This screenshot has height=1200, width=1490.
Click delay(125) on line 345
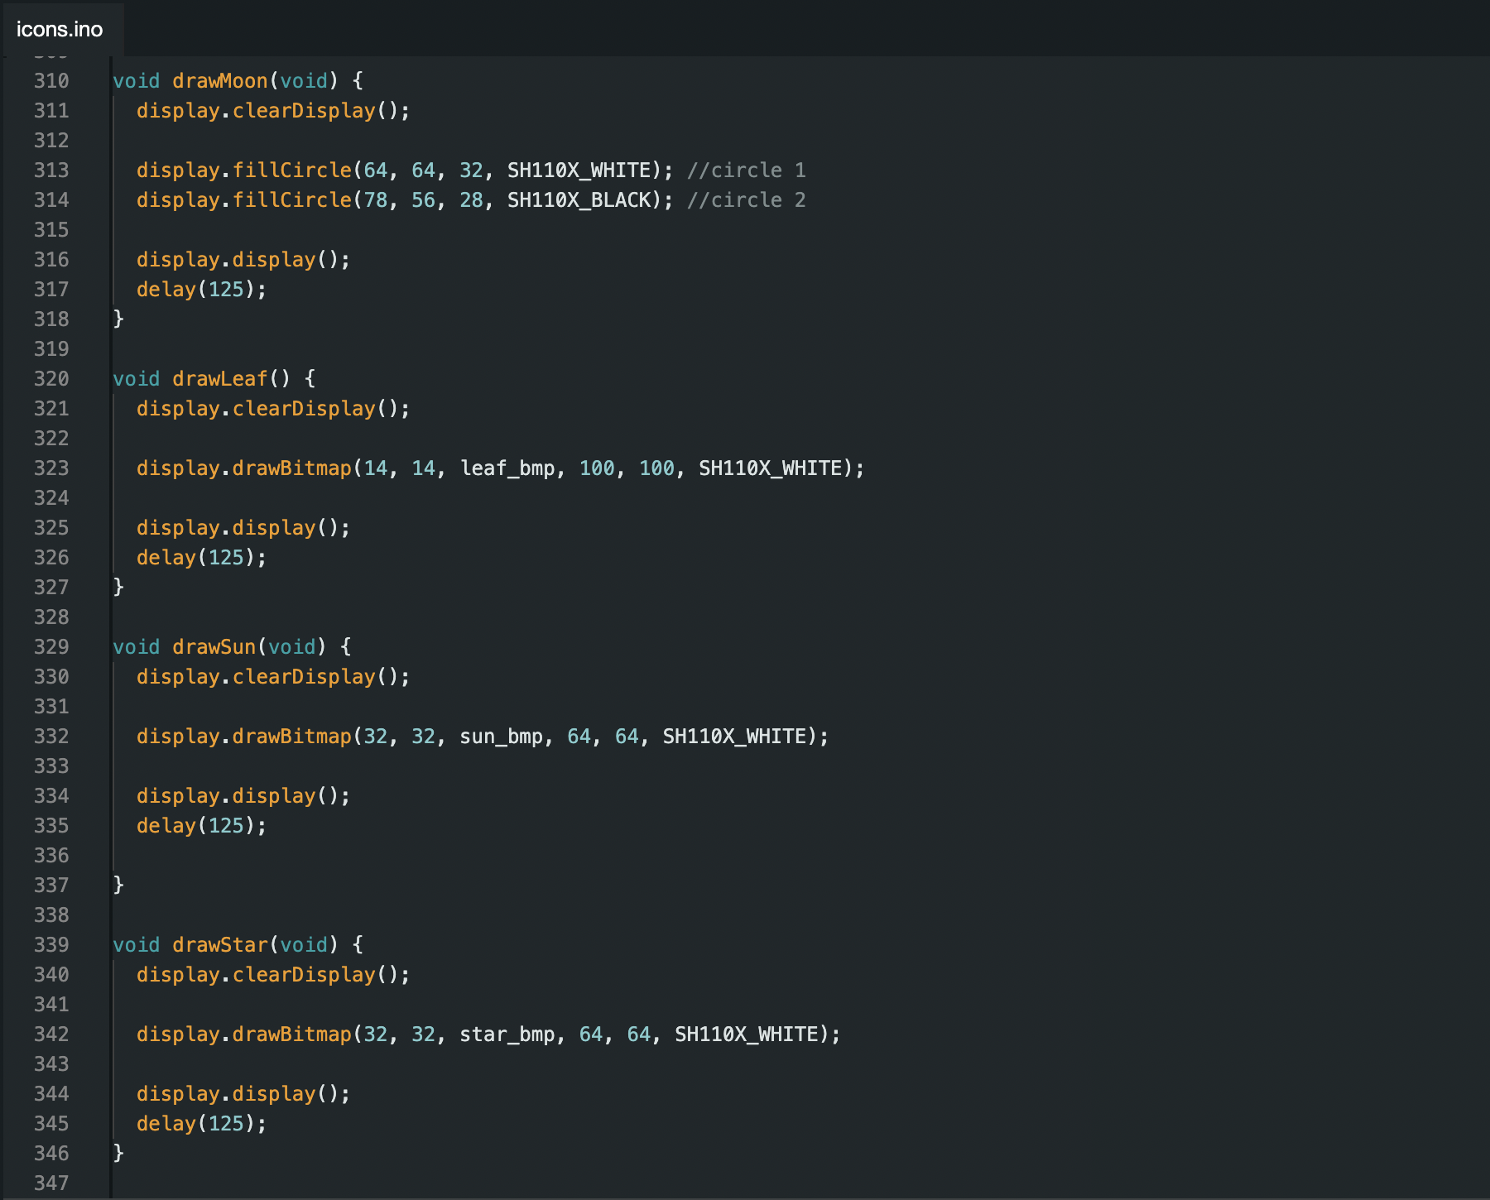(x=202, y=1124)
